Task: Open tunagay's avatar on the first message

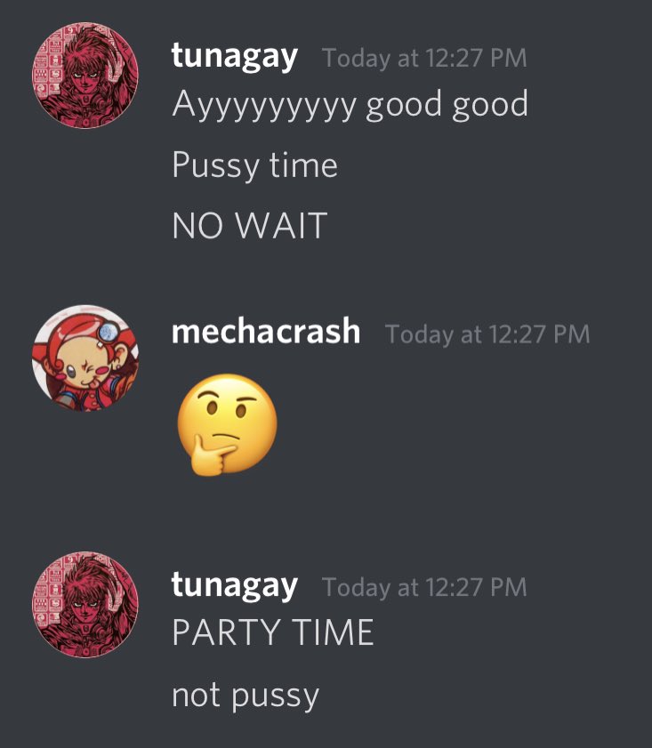Action: [x=85, y=76]
